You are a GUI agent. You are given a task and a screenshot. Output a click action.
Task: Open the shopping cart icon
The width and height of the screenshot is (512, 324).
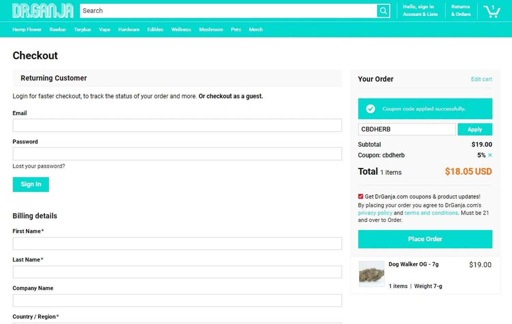[x=492, y=11]
